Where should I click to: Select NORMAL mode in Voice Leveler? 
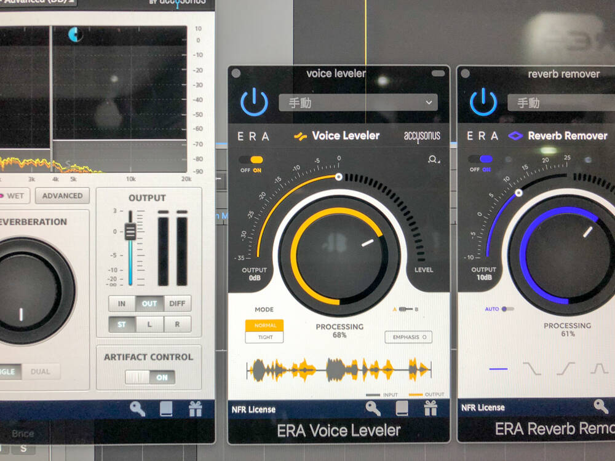point(264,325)
